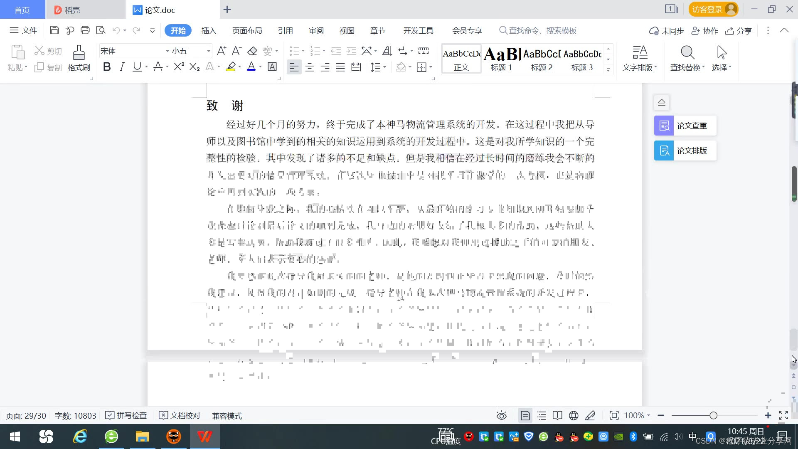Click the clear formatting eraser icon
Screen dimensions: 798x449
pos(252,51)
